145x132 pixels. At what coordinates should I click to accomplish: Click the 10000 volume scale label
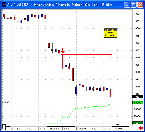point(137,116)
